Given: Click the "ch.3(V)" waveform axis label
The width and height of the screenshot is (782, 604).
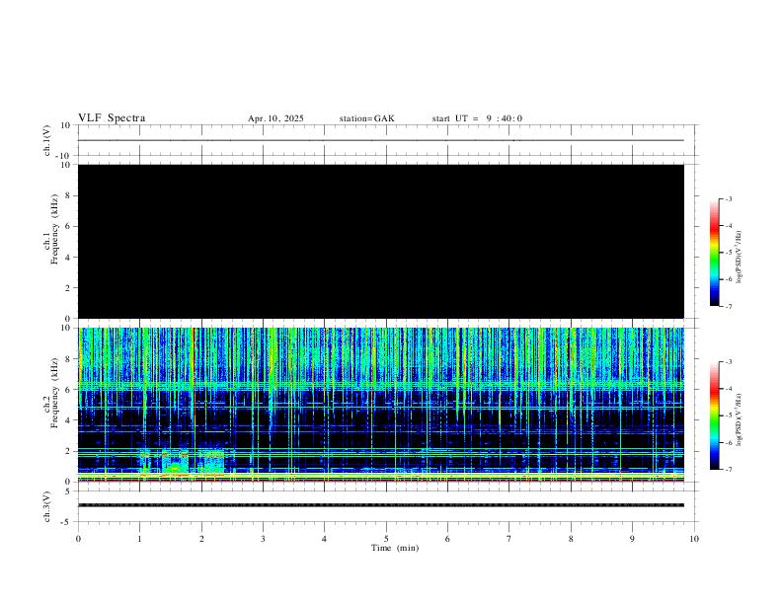Looking at the screenshot, I should [47, 507].
